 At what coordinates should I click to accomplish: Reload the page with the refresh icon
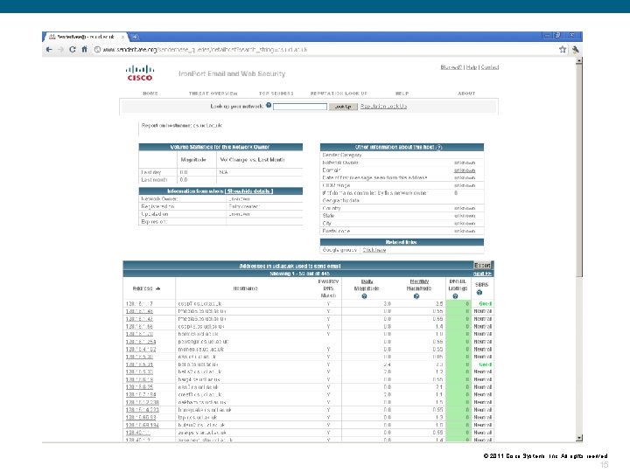click(73, 49)
